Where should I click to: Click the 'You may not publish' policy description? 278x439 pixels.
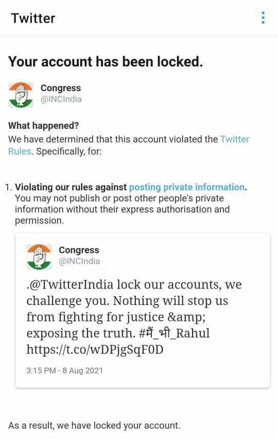pyautogui.click(x=122, y=209)
